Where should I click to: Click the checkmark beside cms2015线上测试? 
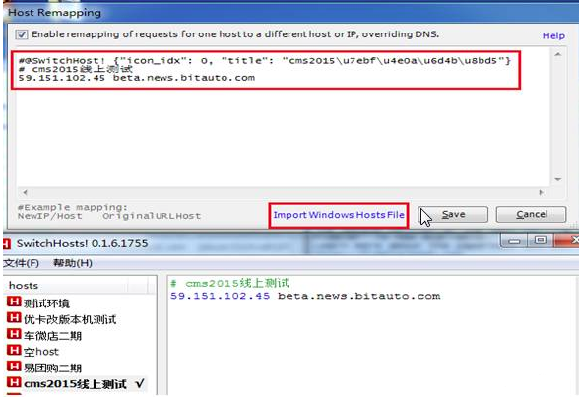coord(140,383)
